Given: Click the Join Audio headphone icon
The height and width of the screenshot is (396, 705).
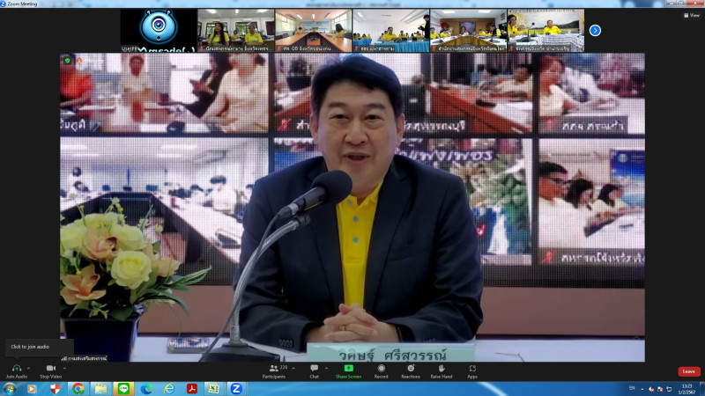Looking at the screenshot, I should [17, 368].
